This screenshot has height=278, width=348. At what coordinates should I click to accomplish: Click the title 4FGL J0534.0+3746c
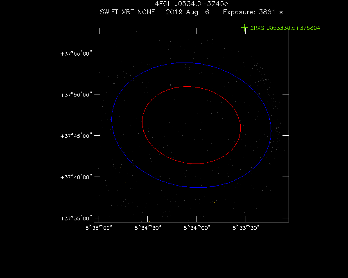click(x=191, y=4)
